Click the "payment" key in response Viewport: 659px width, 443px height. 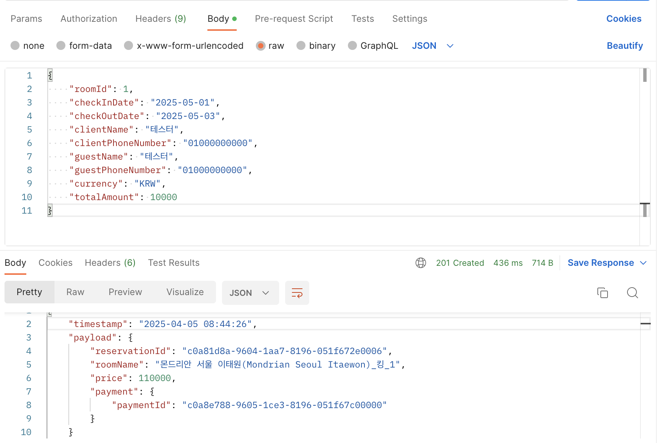pyautogui.click(x=114, y=392)
